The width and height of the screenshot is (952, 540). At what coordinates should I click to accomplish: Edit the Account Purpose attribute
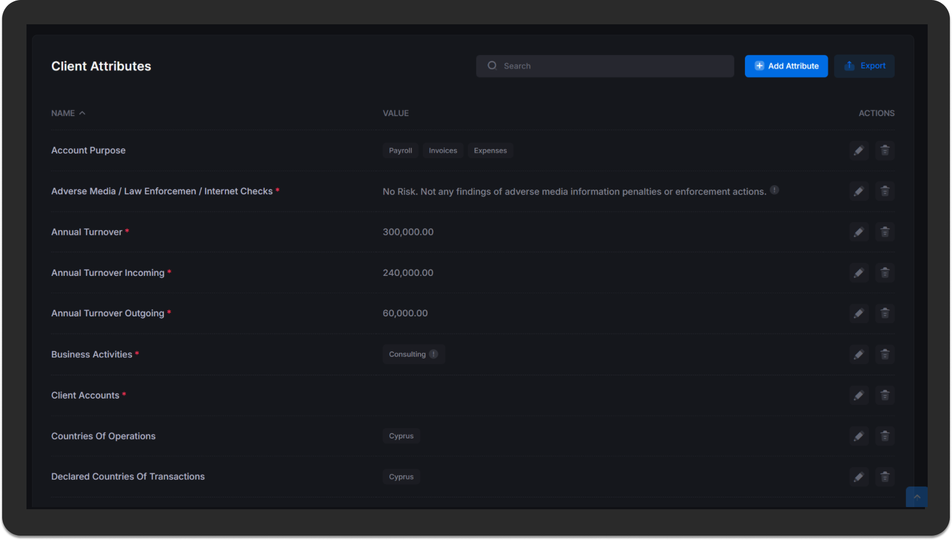(x=858, y=151)
